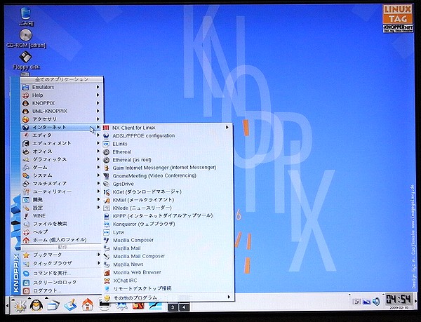Viewport: 421px width, 322px height.
Task: Open the KNOPPIX submenu
Action: (x=62, y=103)
